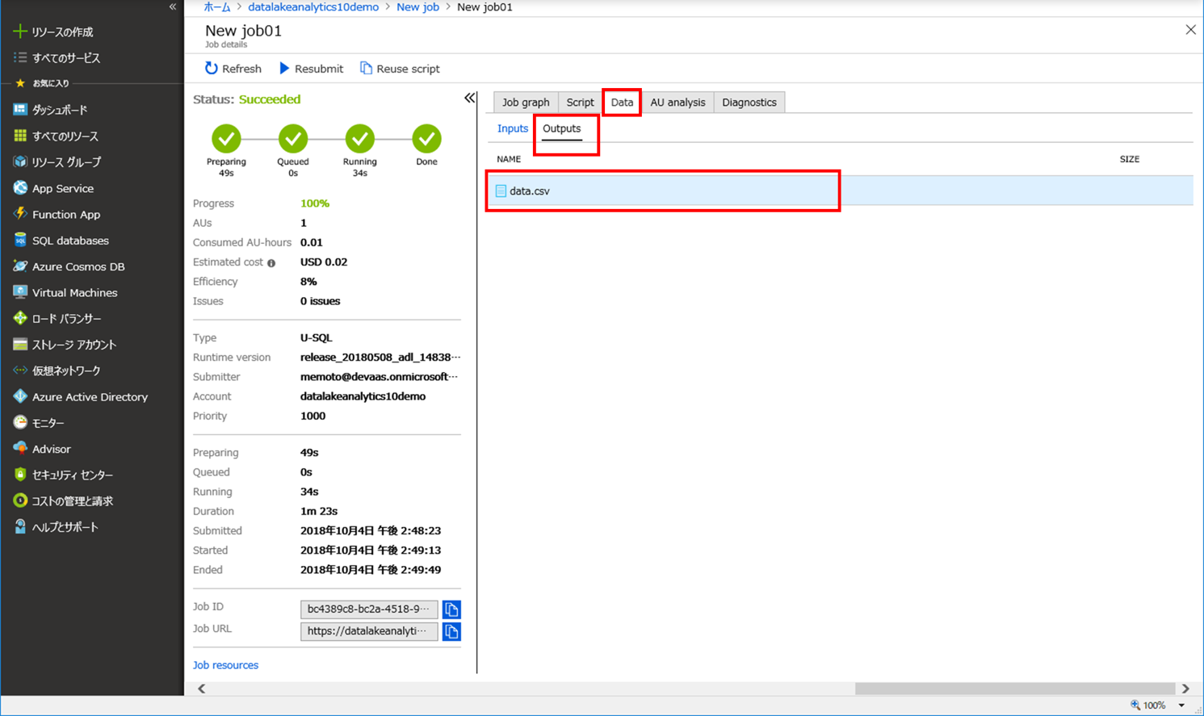This screenshot has width=1204, height=716.
Task: Click the 1m 23s duration value
Action: 319,511
